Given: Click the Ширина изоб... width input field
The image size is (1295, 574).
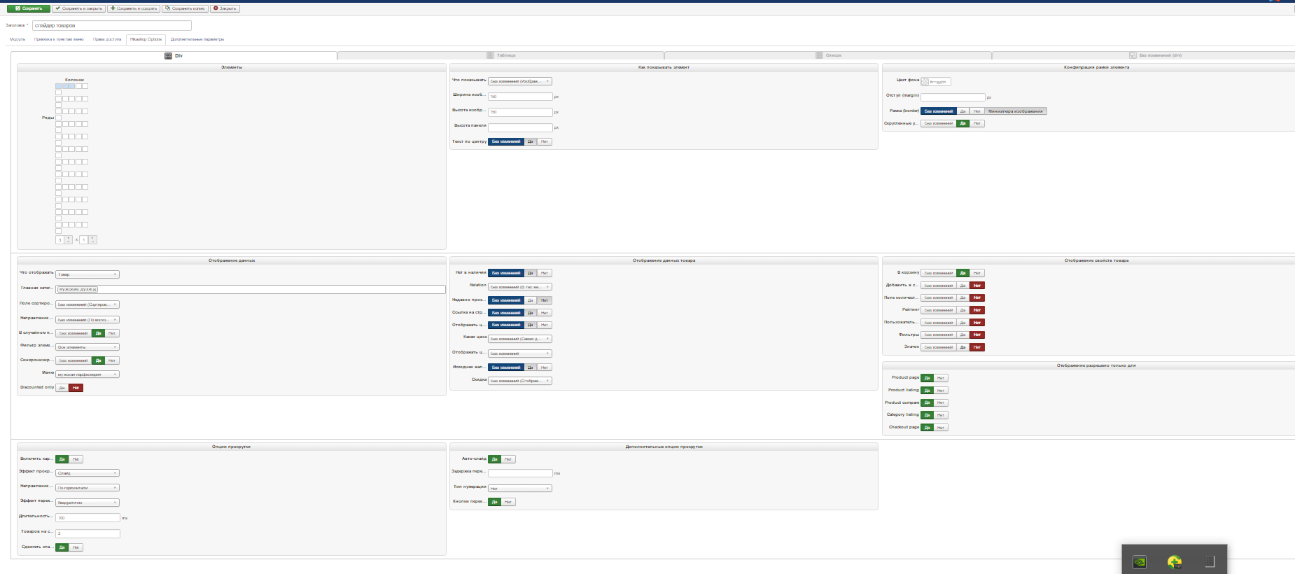Looking at the screenshot, I should (x=520, y=97).
